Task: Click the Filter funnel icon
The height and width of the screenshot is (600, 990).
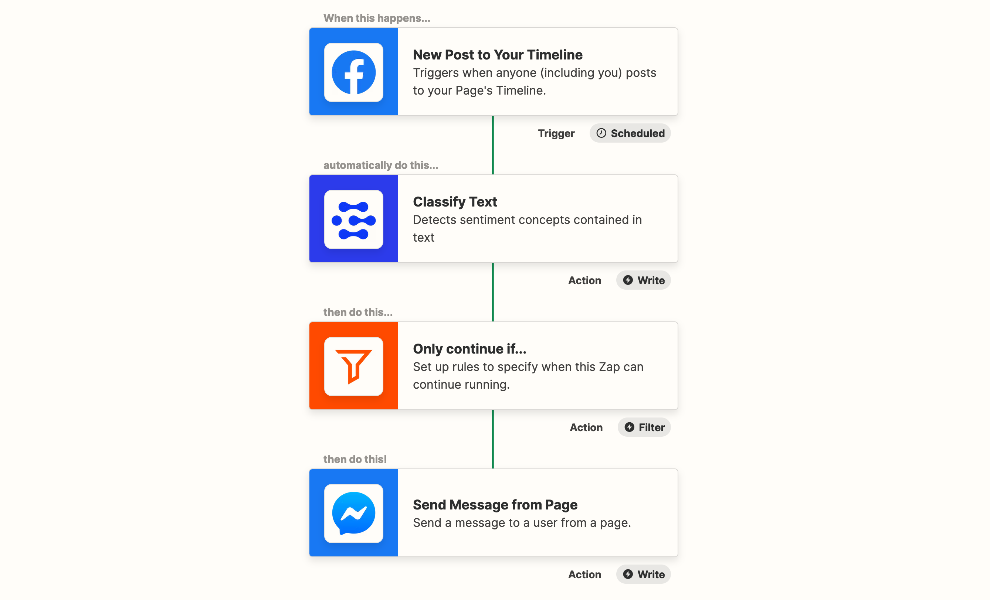Action: (355, 366)
